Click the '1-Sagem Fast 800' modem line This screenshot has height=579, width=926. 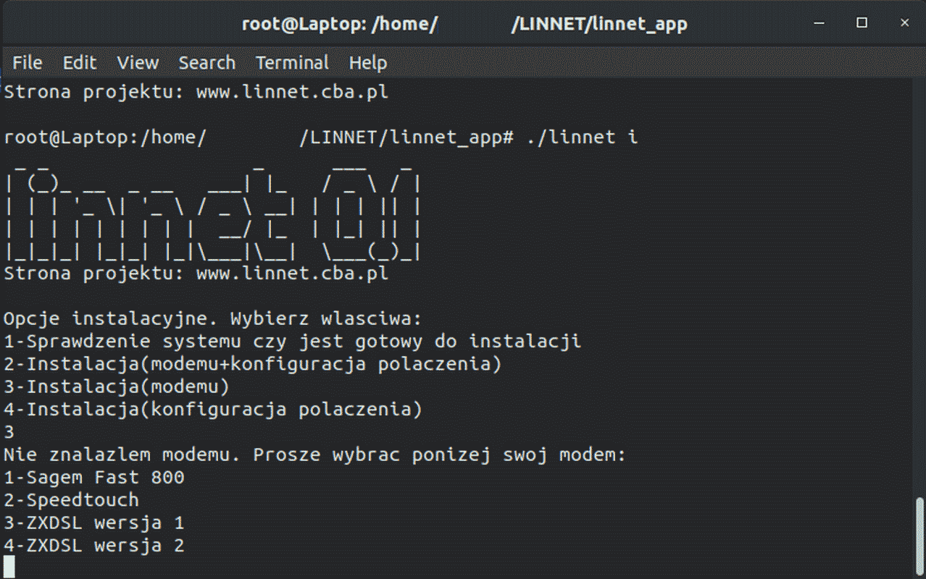point(94,477)
